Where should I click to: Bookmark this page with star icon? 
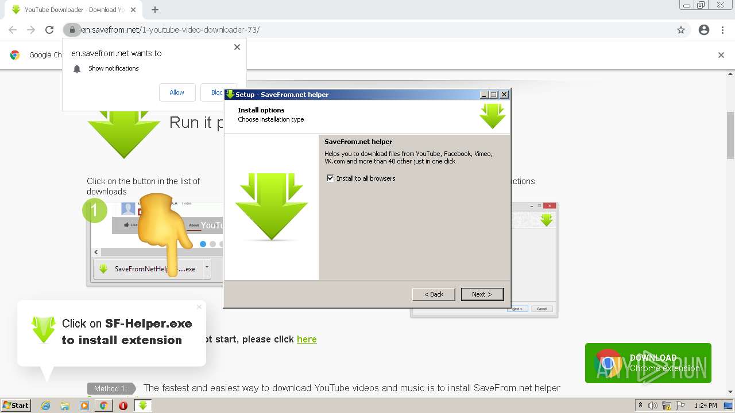pyautogui.click(x=681, y=30)
